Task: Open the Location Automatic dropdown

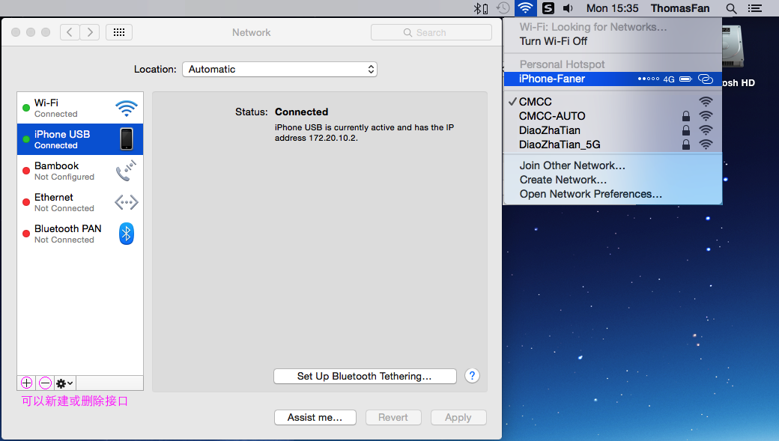Action: click(x=279, y=69)
